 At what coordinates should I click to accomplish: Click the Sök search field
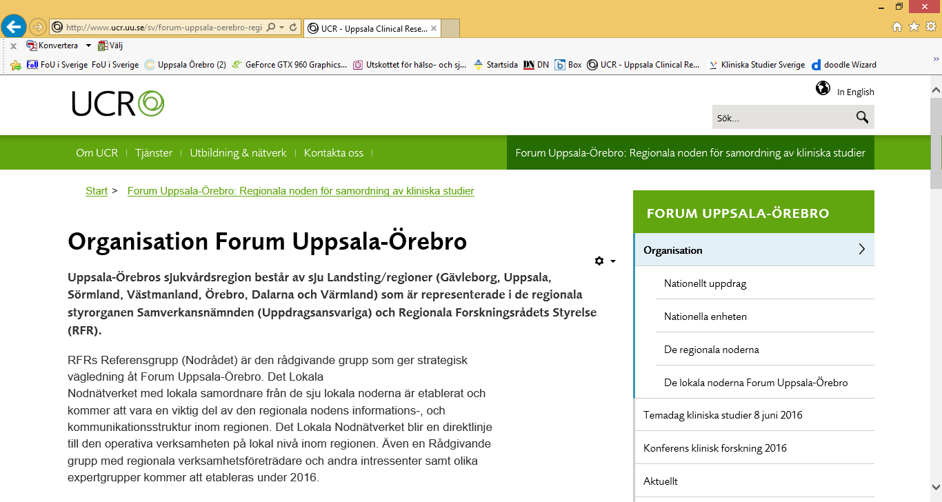[781, 117]
